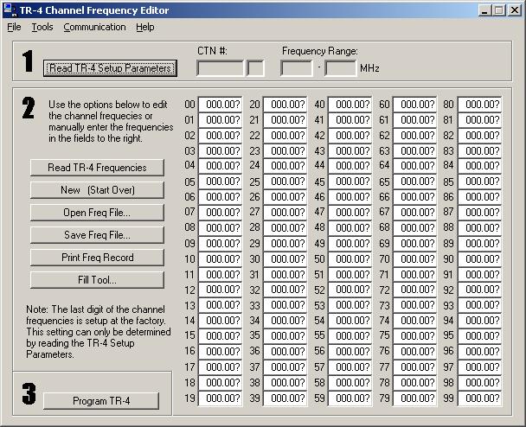Select channel 40 frequency field

350,105
